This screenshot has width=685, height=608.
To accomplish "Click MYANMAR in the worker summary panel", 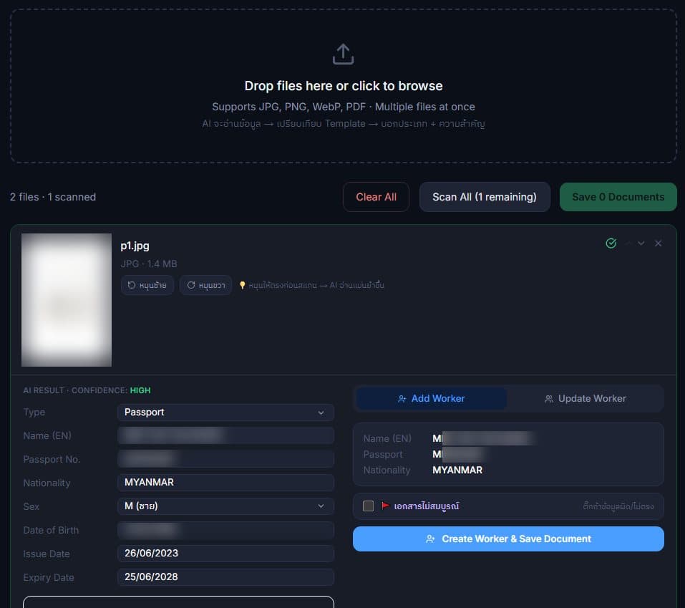I will pyautogui.click(x=457, y=470).
